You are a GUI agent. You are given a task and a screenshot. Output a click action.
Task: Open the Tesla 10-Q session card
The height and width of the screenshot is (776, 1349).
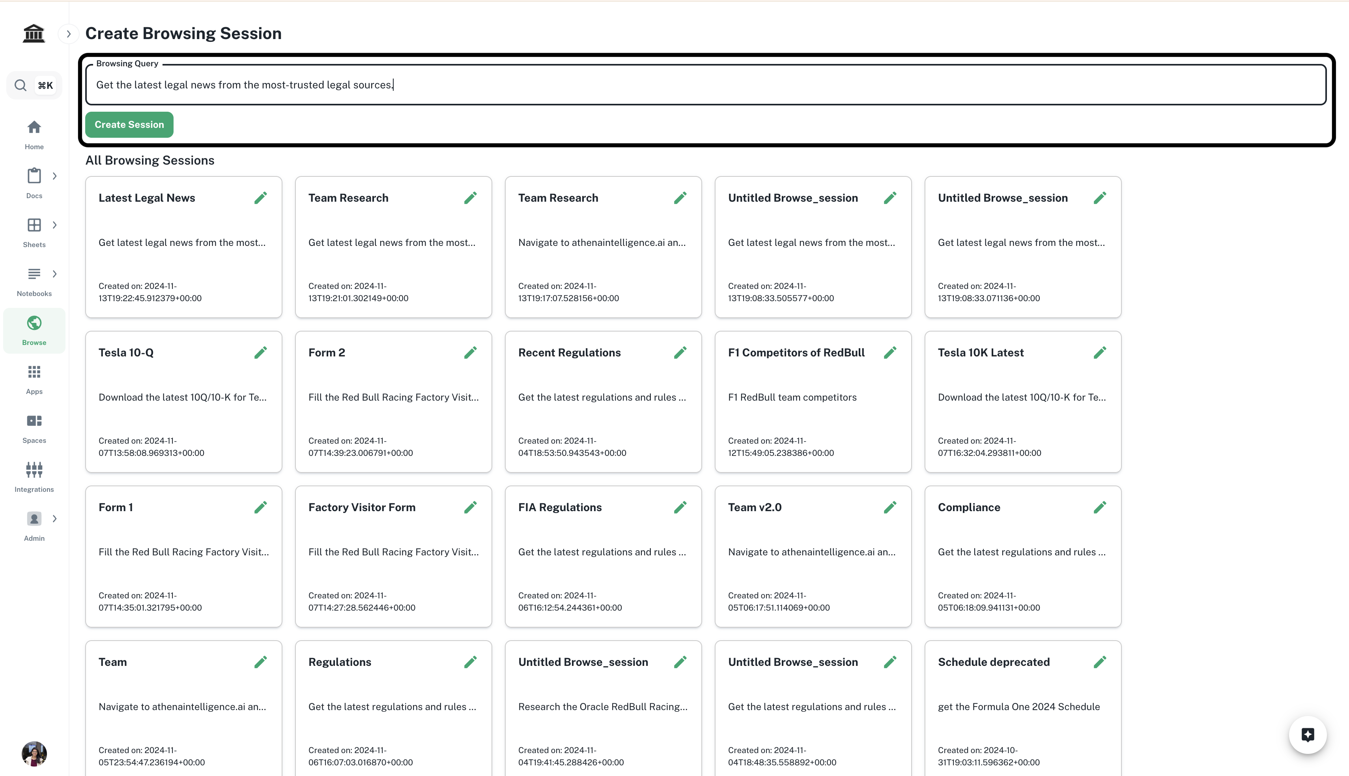[x=184, y=402]
